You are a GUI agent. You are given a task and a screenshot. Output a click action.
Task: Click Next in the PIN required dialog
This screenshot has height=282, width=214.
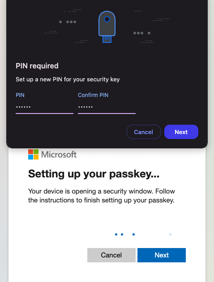181,132
